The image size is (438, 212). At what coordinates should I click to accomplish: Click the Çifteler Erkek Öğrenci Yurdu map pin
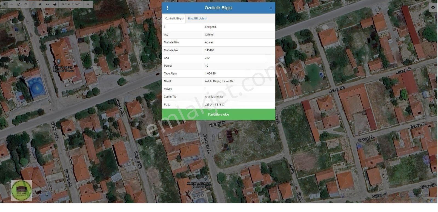[x=58, y=61]
